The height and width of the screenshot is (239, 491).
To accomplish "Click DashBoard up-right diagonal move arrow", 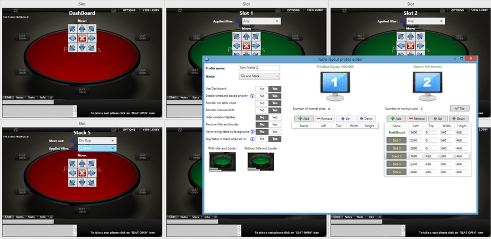I will coord(91,29).
